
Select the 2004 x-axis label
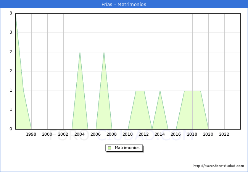[79, 134]
